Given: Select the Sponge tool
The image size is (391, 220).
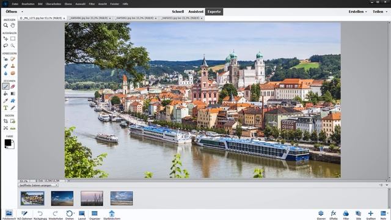Looking at the screenshot, I should pos(13,73).
